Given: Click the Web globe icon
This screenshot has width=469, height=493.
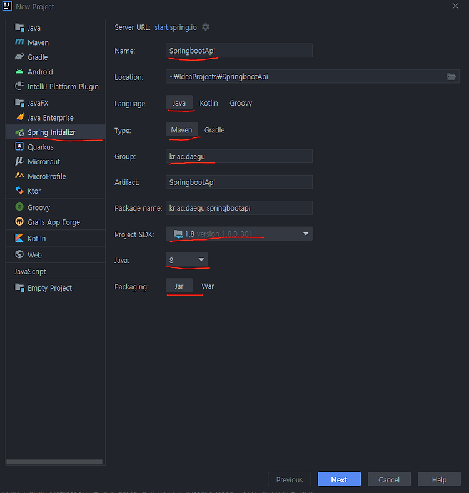Looking at the screenshot, I should point(19,254).
